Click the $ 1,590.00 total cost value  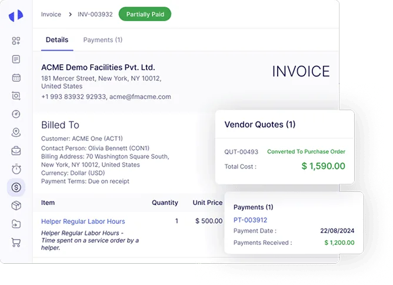[x=324, y=166]
